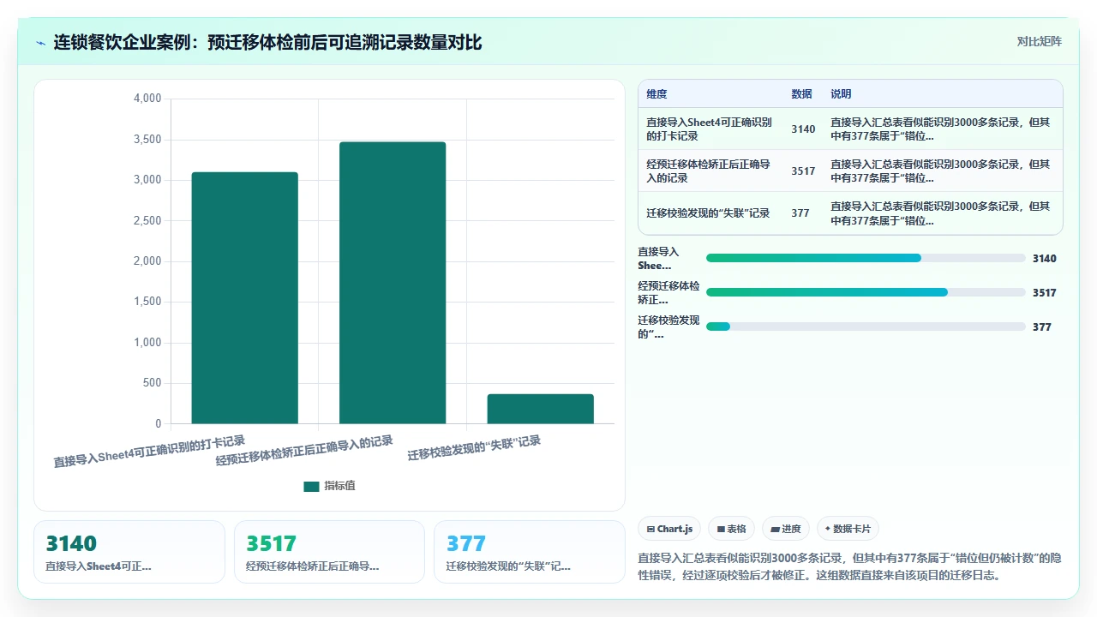Click the 数据 column header
This screenshot has height=617, width=1097.
[x=801, y=94]
